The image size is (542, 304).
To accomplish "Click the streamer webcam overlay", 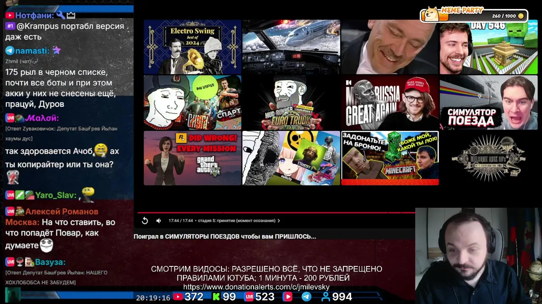I will 478,255.
